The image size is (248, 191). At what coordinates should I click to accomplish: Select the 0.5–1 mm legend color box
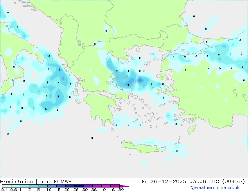coord(16,186)
